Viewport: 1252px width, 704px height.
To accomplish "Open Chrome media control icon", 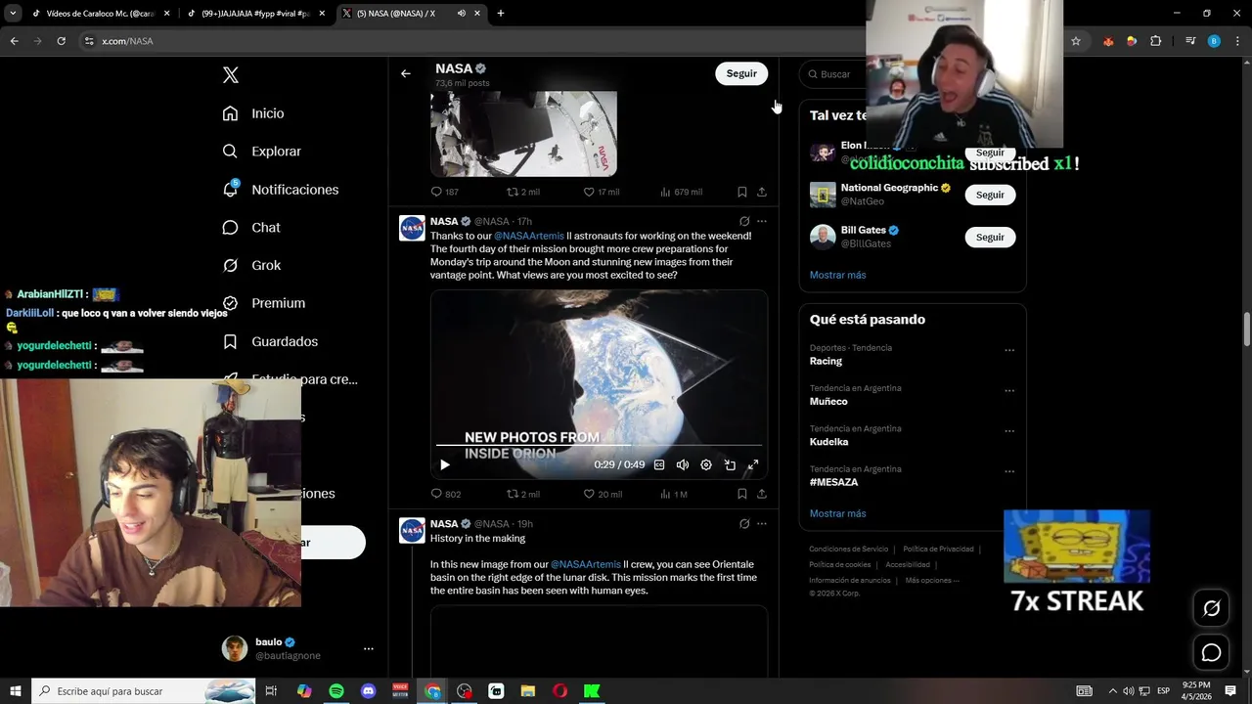I will tap(1190, 41).
